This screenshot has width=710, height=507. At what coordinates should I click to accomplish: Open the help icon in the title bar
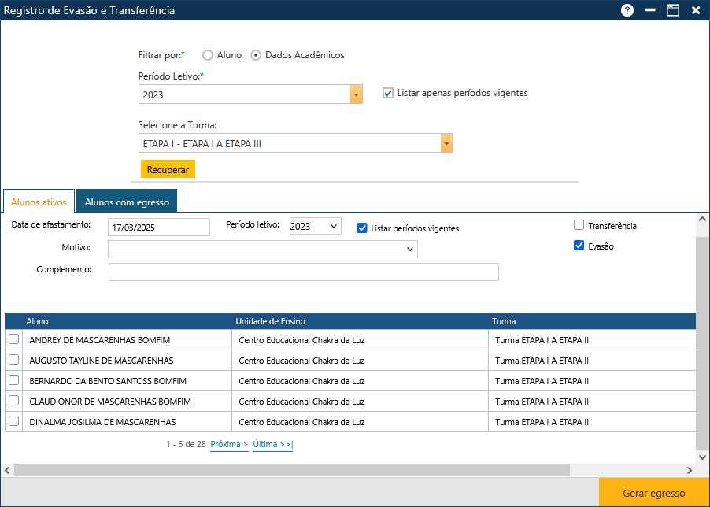pyautogui.click(x=626, y=10)
